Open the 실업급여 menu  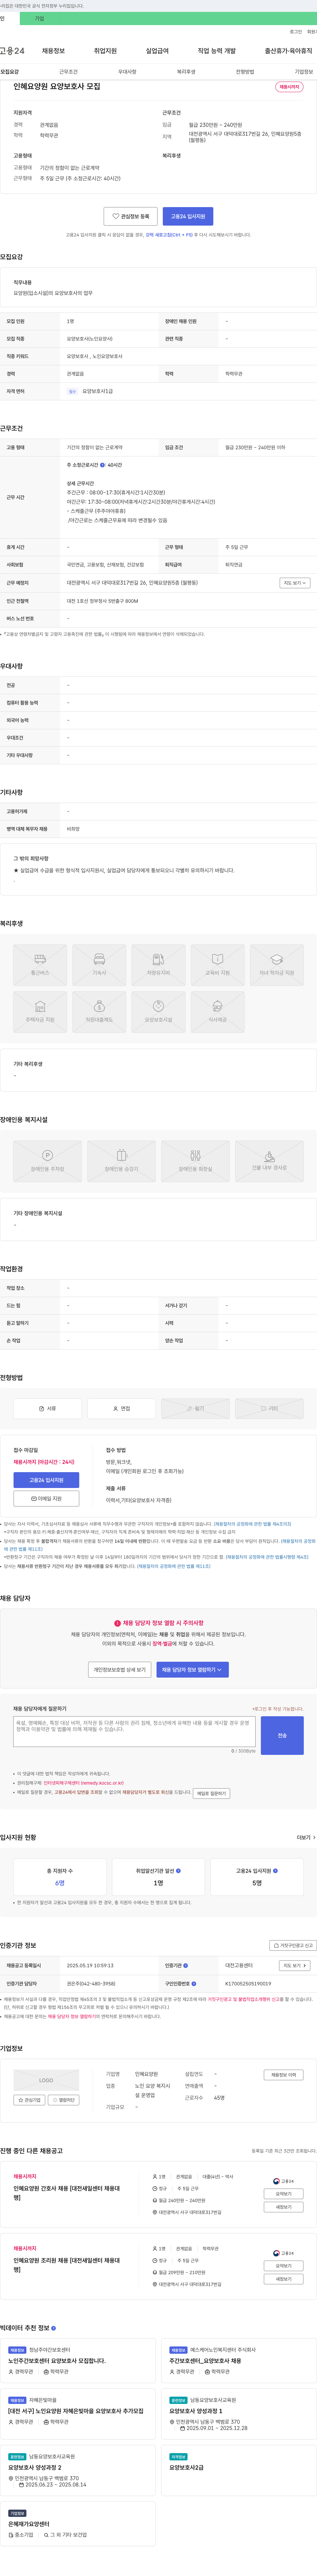[x=157, y=51]
